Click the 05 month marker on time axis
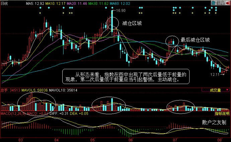Image resolution: width=231 pixels, height=142 pixels. [x=92, y=140]
